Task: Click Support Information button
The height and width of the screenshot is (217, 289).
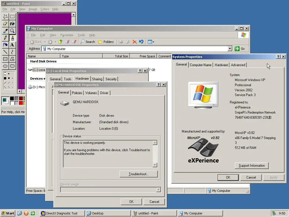Action: coord(251,166)
